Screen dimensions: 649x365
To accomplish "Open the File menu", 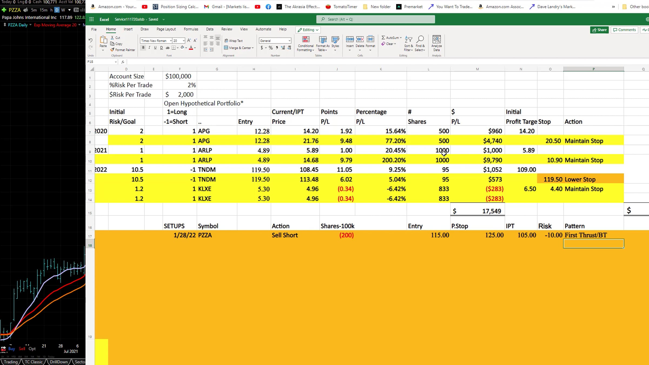I will (x=94, y=29).
